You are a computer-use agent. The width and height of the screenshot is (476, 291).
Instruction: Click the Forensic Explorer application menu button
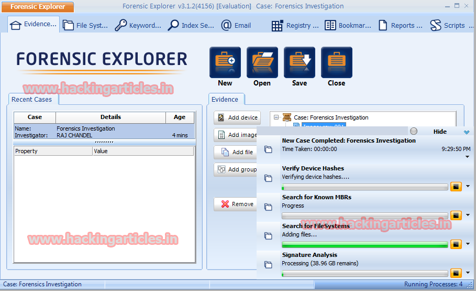click(x=38, y=7)
